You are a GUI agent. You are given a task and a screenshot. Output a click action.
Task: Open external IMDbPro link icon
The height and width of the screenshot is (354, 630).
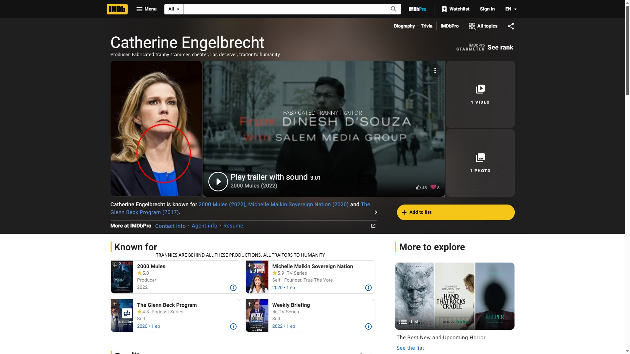coord(373,226)
